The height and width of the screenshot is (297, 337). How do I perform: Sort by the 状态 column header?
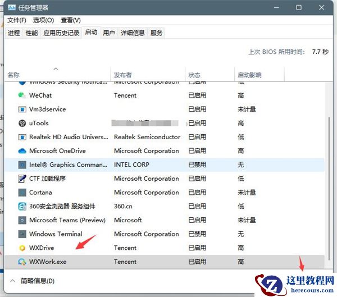point(210,75)
